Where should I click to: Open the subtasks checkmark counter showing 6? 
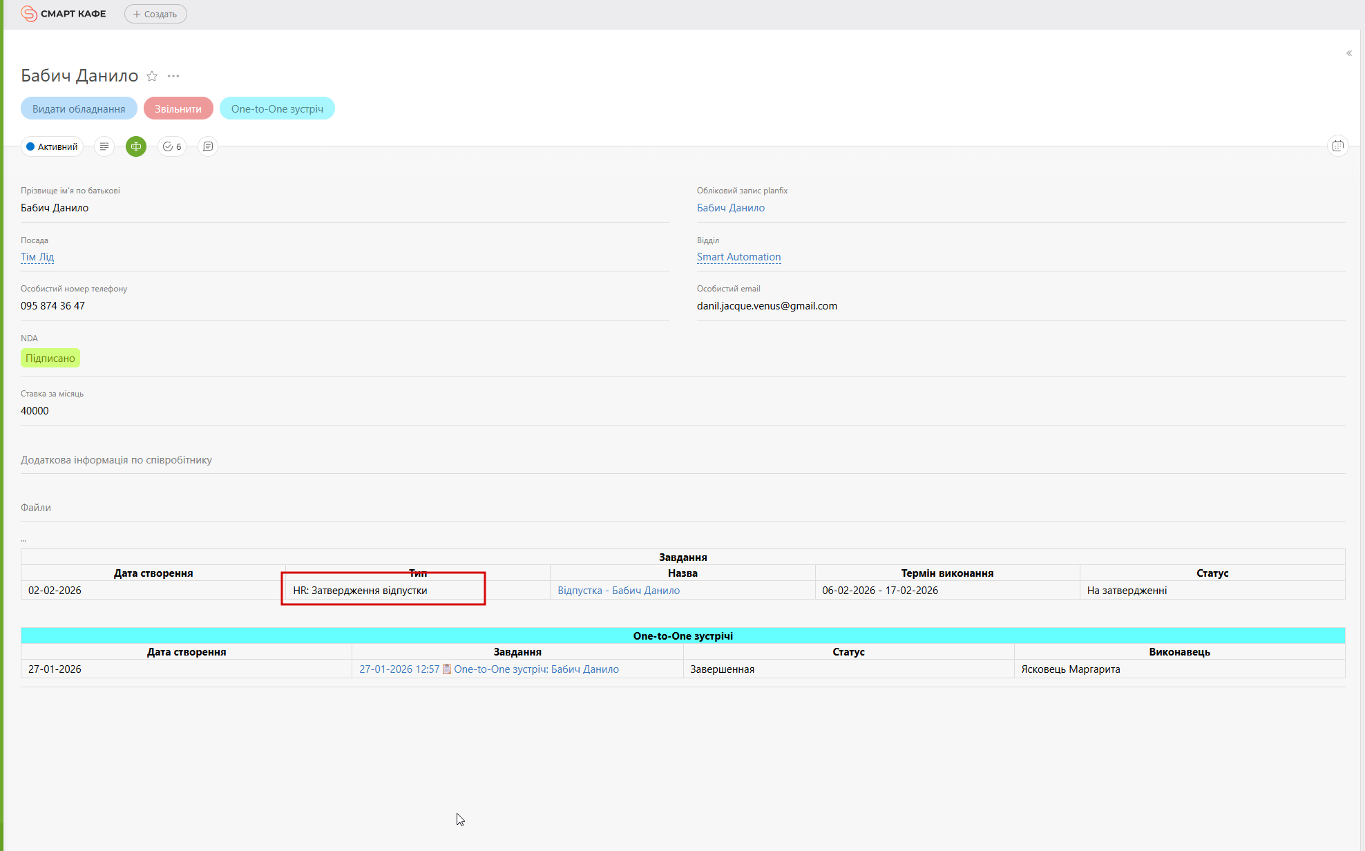tap(172, 146)
